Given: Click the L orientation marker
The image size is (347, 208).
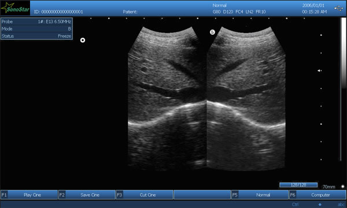Looking at the screenshot, I should [x=212, y=32].
